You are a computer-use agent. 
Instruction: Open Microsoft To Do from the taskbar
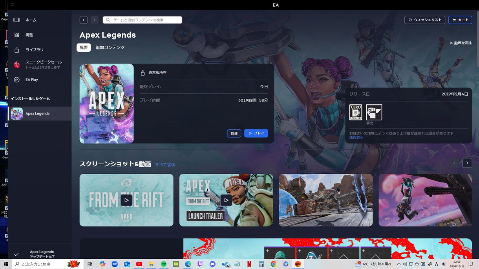[x=225, y=264]
